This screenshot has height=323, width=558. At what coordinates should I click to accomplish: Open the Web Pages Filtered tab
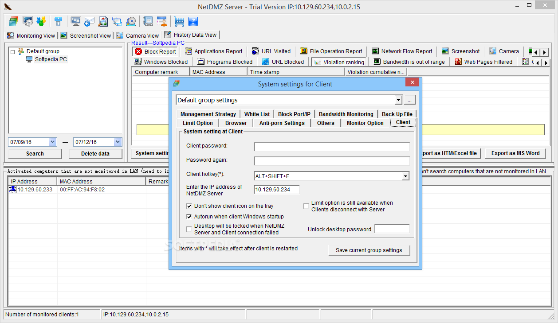(483, 62)
